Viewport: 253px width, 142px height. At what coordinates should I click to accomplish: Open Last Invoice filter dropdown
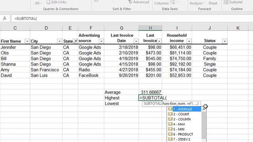point(159,41)
